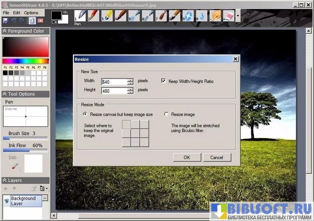Click the blue floppy disk Save icon
This screenshot has height=221, width=314.
[5, 21]
